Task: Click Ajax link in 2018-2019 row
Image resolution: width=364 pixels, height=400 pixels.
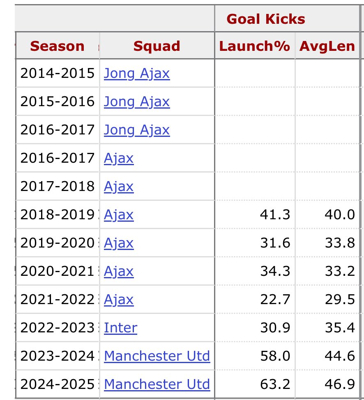Action: pyautogui.click(x=119, y=215)
